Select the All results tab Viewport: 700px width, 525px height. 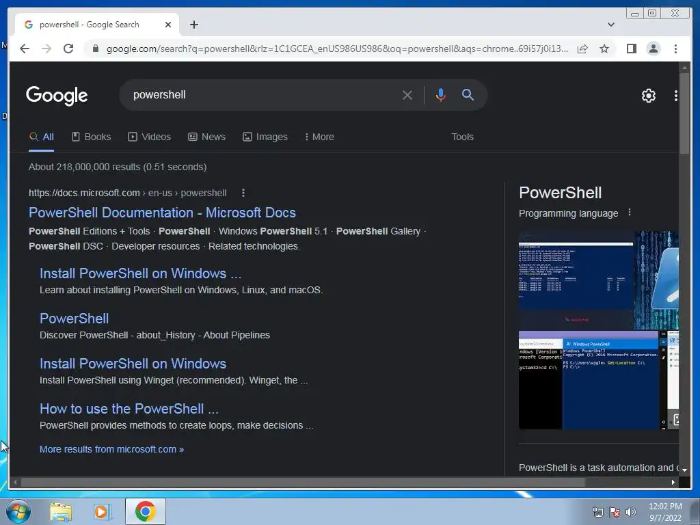[x=42, y=137]
